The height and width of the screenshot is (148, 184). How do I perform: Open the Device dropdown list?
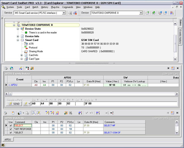pos(141,13)
